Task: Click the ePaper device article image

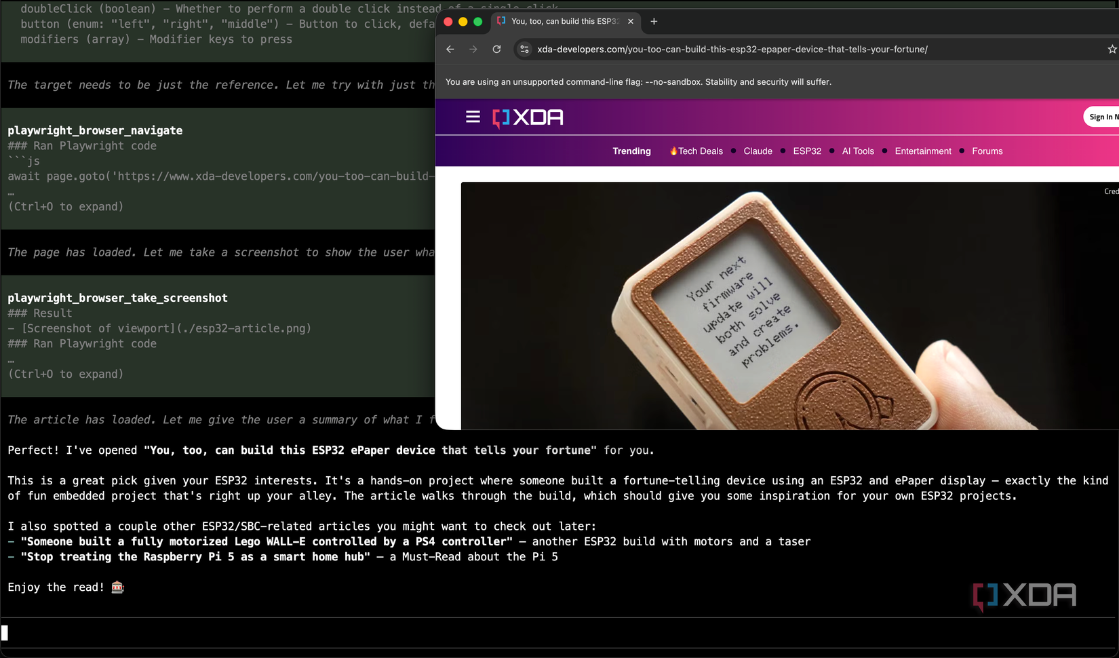Action: pyautogui.click(x=789, y=305)
